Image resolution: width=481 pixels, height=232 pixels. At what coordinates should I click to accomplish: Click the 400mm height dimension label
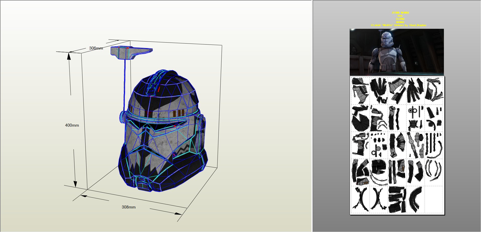[x=72, y=125]
